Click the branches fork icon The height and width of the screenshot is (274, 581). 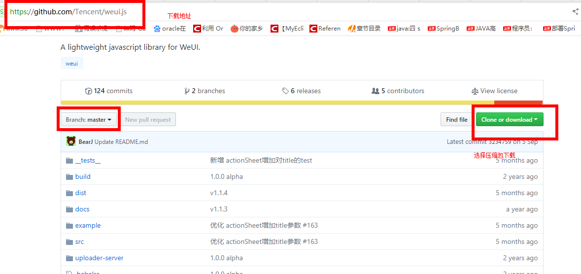pos(187,91)
